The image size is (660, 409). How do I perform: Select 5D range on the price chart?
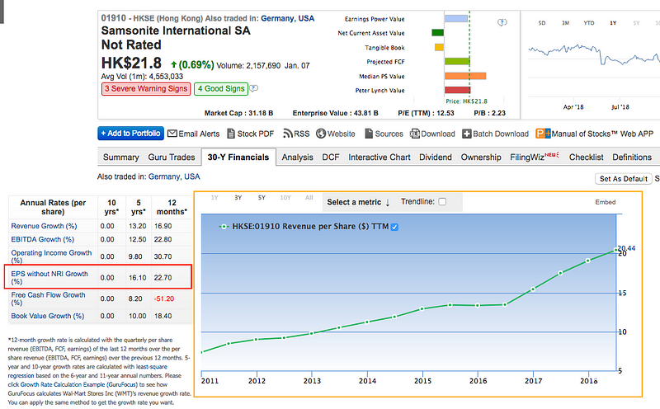542,23
